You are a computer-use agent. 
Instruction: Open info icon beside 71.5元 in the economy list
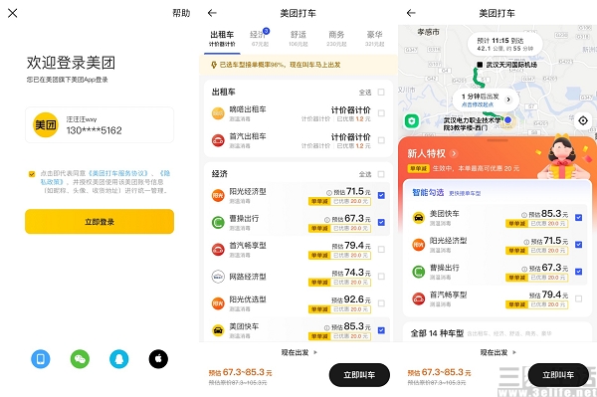coord(329,193)
